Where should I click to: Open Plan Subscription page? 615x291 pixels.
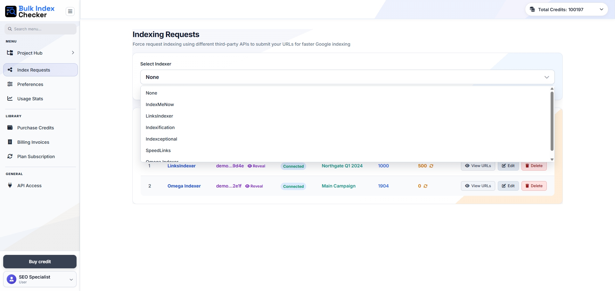coord(40,157)
